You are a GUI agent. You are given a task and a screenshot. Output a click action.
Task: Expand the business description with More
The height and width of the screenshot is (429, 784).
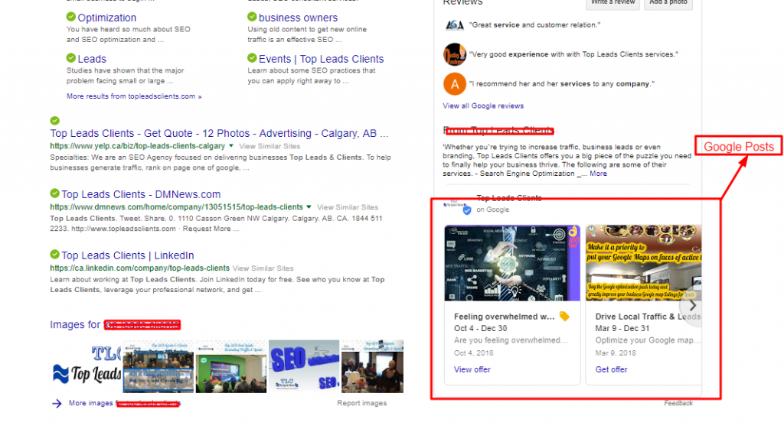pos(598,174)
